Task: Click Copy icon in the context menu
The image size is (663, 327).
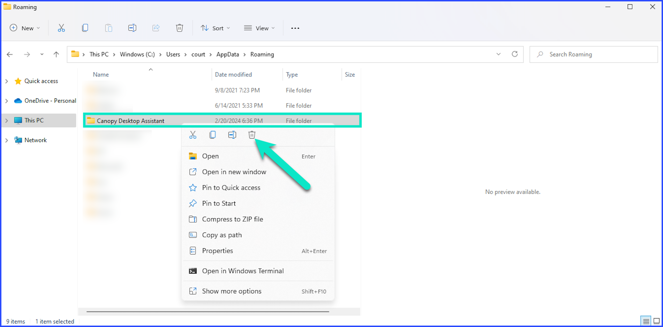Action: pyautogui.click(x=213, y=135)
